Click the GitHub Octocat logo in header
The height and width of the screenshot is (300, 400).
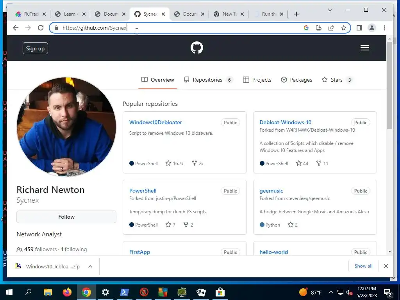coord(197,48)
